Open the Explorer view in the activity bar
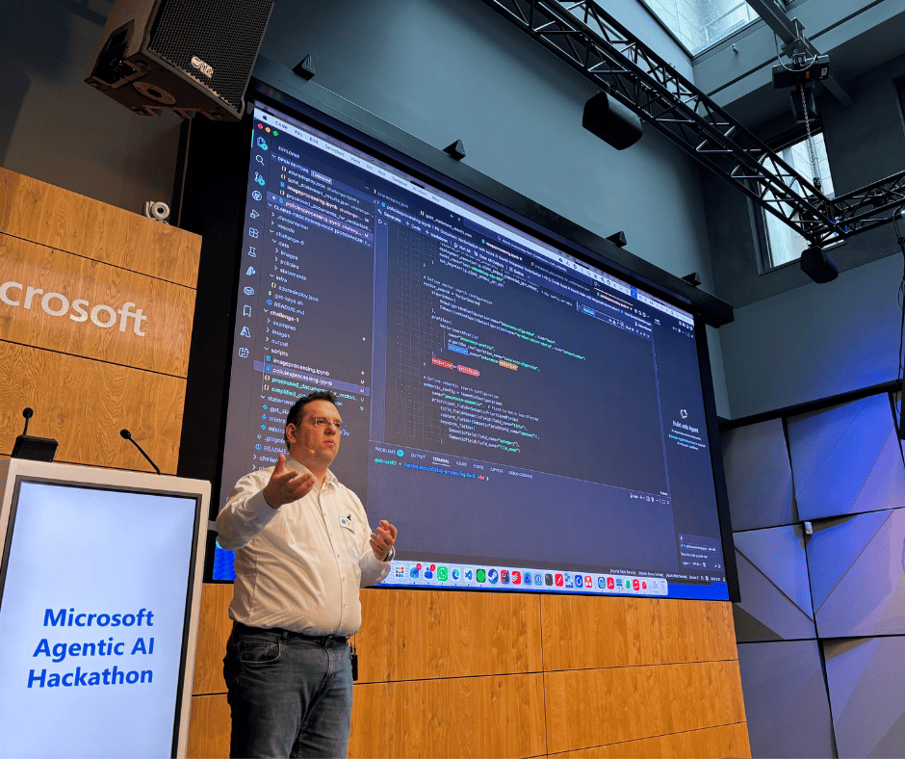This screenshot has height=759, width=905. 262,144
